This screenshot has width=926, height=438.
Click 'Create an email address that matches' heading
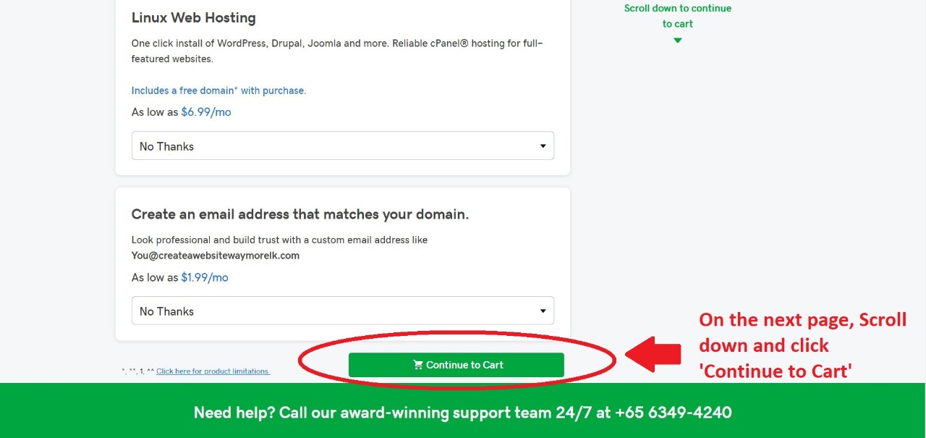click(x=300, y=214)
